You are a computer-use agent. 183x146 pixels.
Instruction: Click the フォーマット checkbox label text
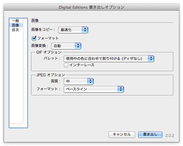[48, 38]
